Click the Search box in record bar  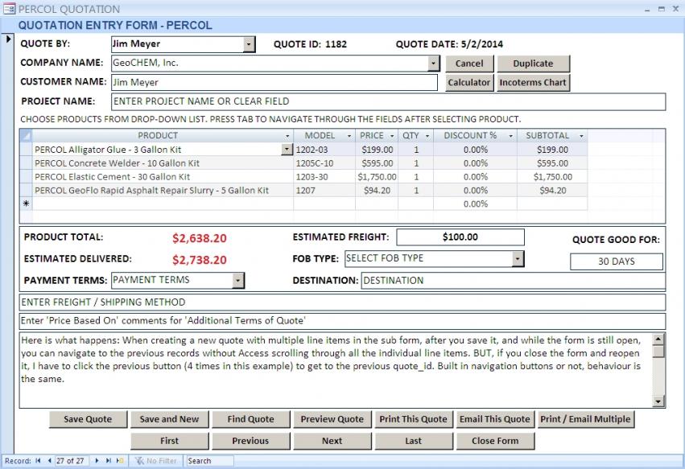click(210, 461)
